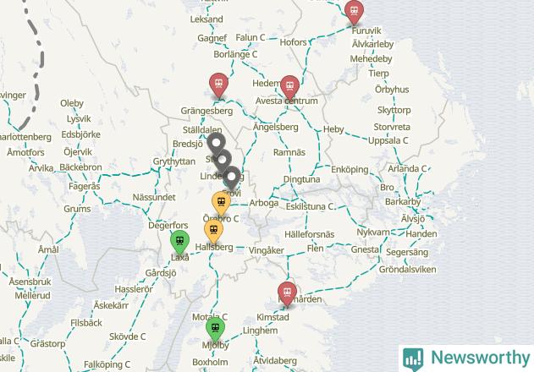Click the Degerfors station label
The image size is (534, 372).
pos(168,225)
